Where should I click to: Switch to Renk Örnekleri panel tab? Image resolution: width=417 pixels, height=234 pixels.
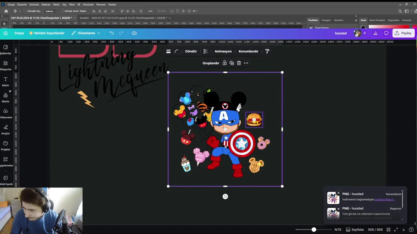pyautogui.click(x=377, y=20)
